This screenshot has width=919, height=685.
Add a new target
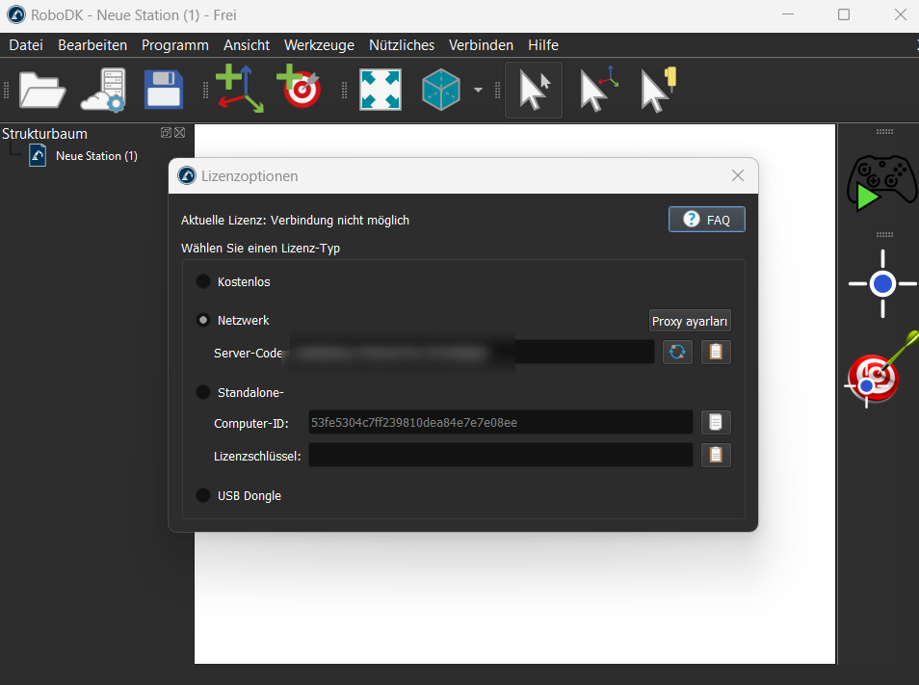[300, 87]
